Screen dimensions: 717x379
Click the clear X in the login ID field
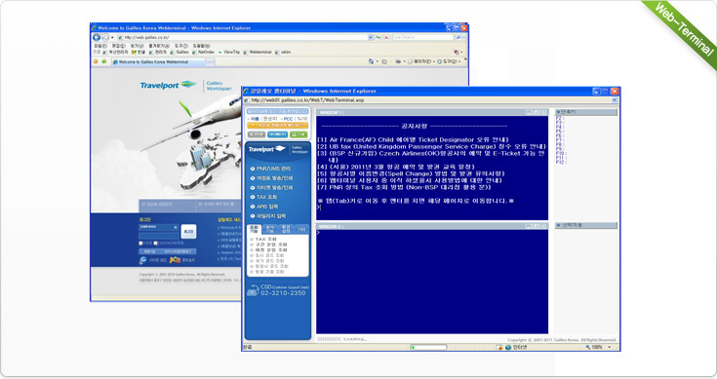pyautogui.click(x=176, y=227)
